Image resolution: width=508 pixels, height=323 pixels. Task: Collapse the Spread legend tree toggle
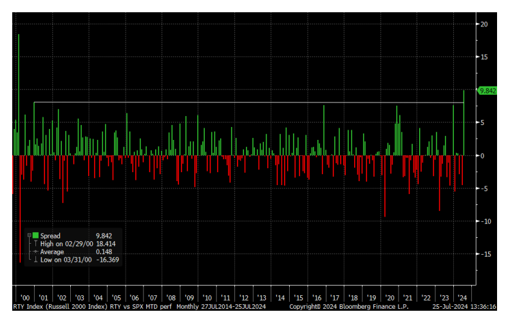(x=29, y=236)
